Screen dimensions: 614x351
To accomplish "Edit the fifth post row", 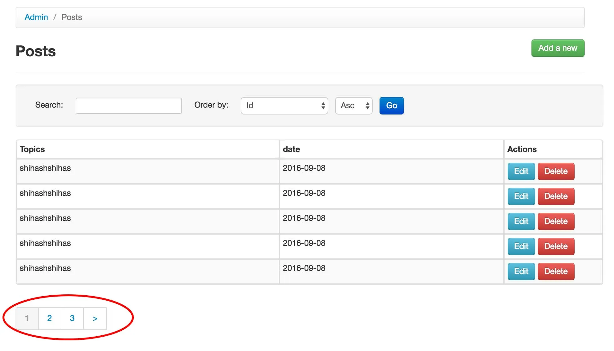I will click(521, 272).
